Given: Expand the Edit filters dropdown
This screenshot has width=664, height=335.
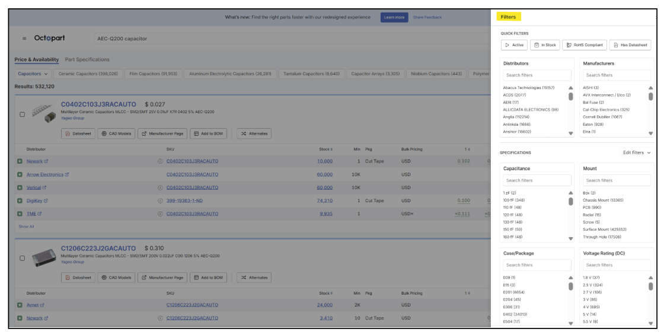Looking at the screenshot, I should click(x=637, y=152).
